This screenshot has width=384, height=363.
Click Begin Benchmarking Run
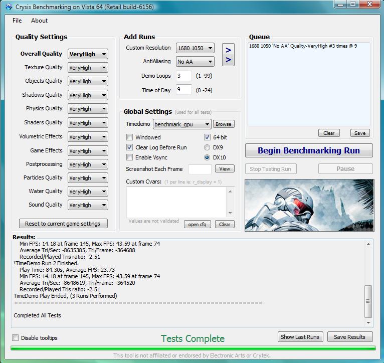[x=309, y=150]
